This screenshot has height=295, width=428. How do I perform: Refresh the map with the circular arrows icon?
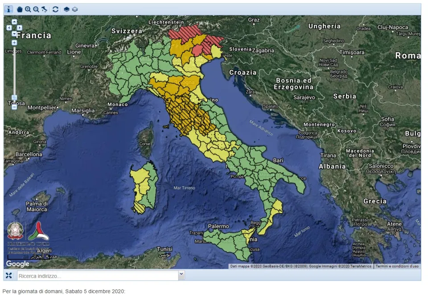(x=55, y=9)
